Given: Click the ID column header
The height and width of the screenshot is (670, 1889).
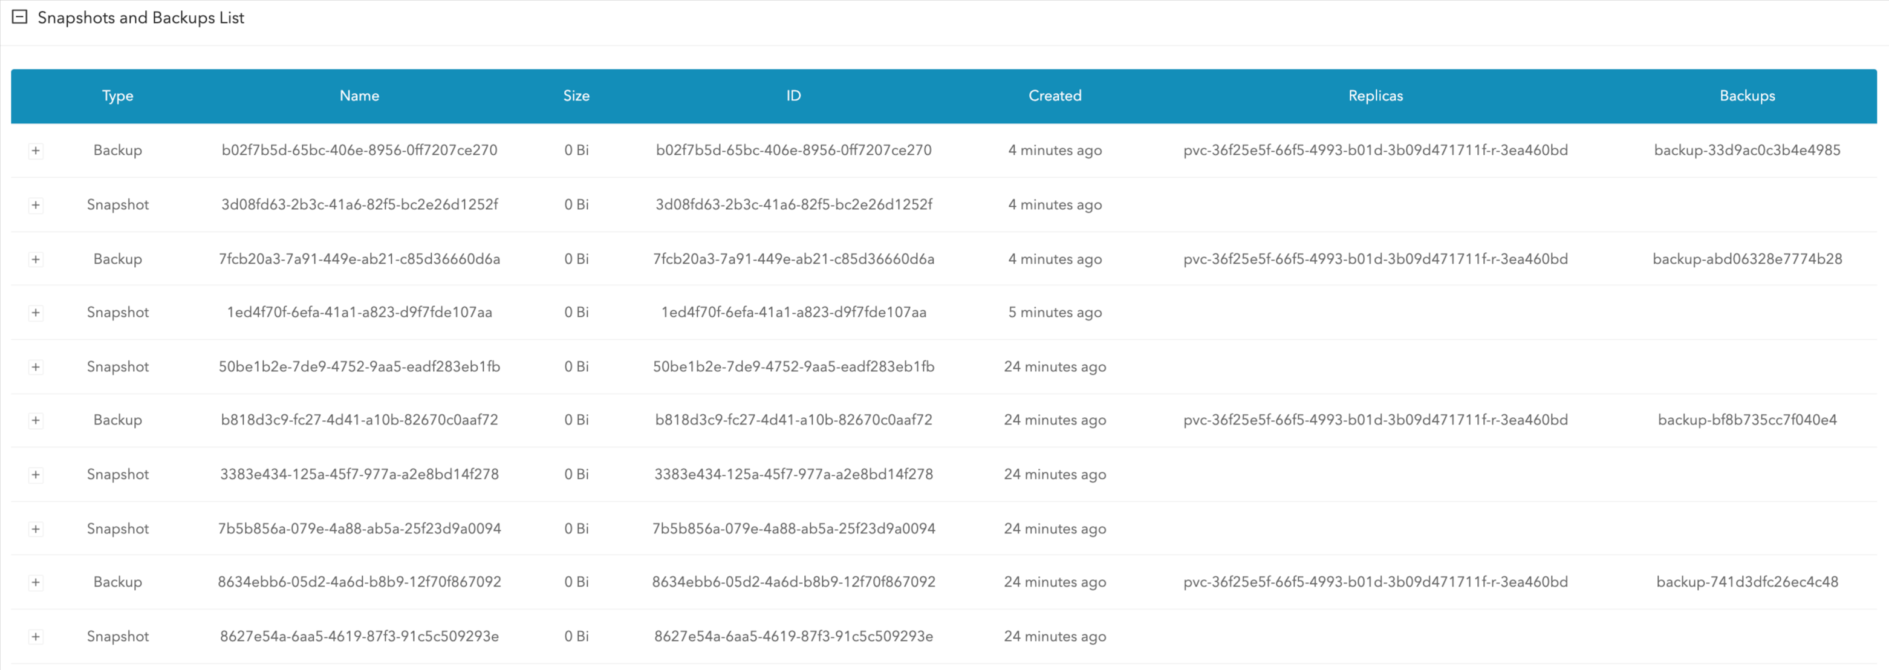Looking at the screenshot, I should (x=793, y=96).
